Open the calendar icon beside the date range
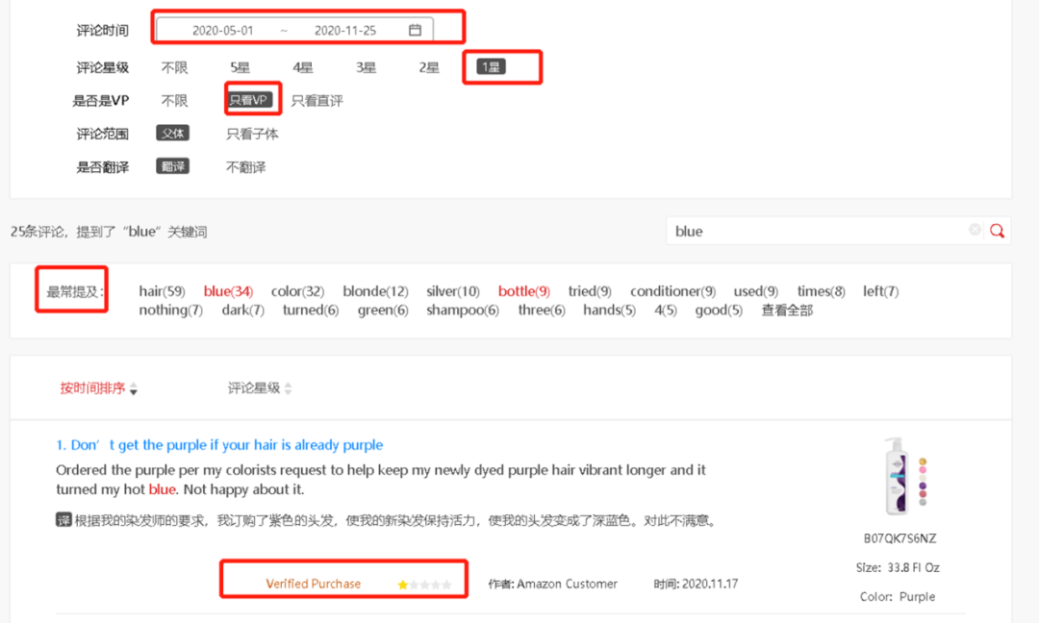1039x623 pixels. (x=415, y=29)
